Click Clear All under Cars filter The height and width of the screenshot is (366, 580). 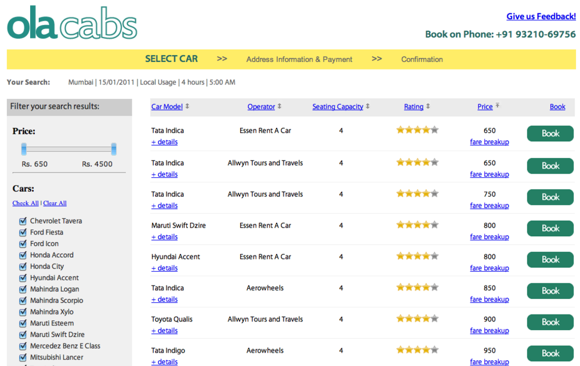click(55, 203)
